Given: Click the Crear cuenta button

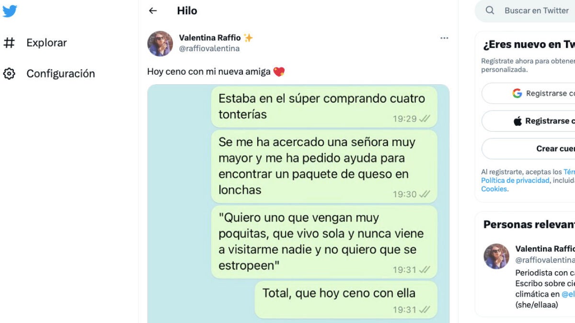Looking at the screenshot, I should 528,149.
